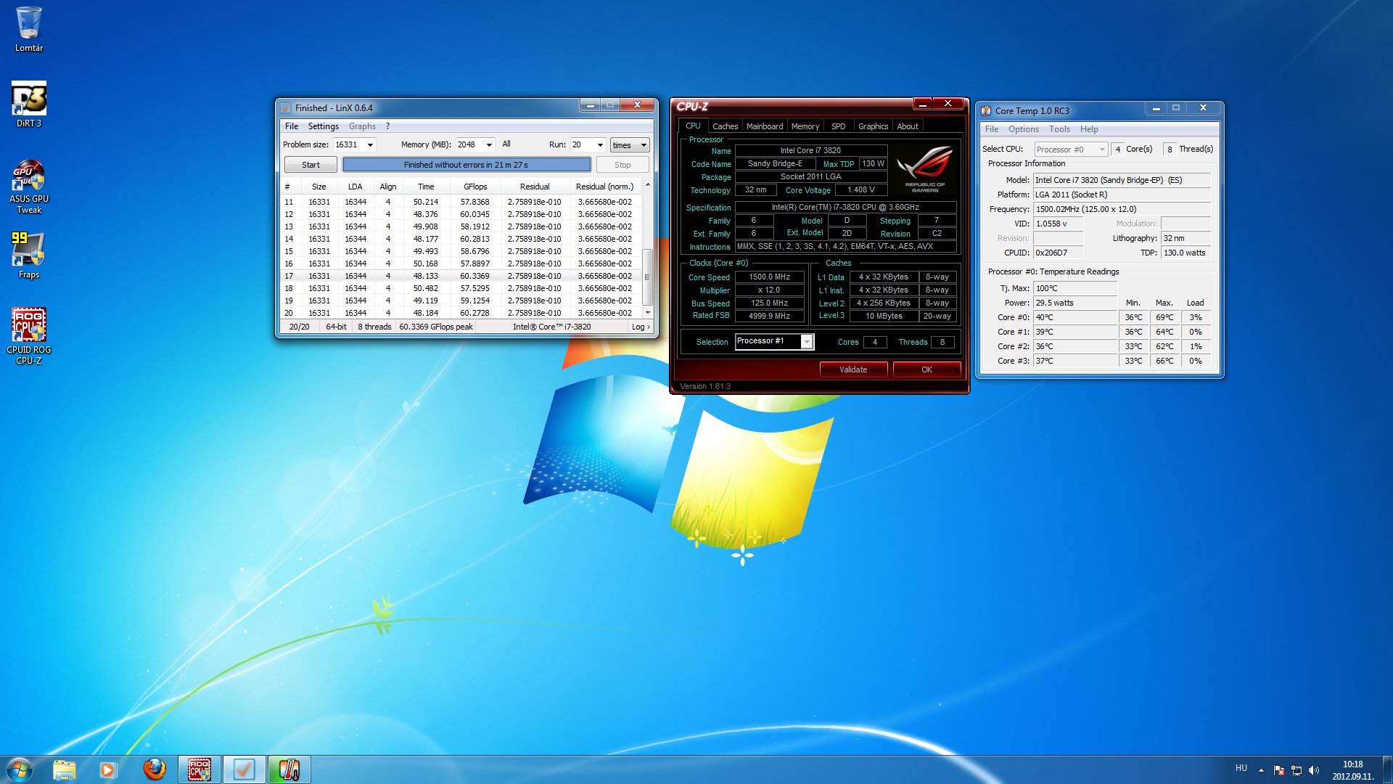Launch DiRT 3 from desktop shortcut
This screenshot has width=1393, height=784.
[29, 104]
